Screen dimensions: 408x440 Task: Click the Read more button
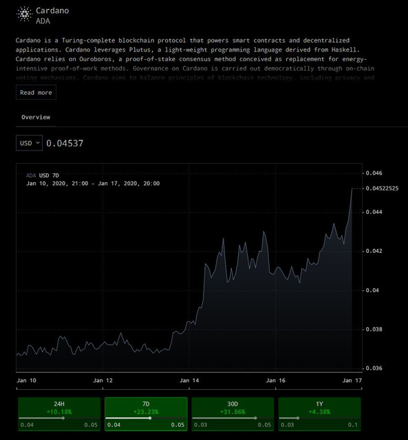click(36, 92)
